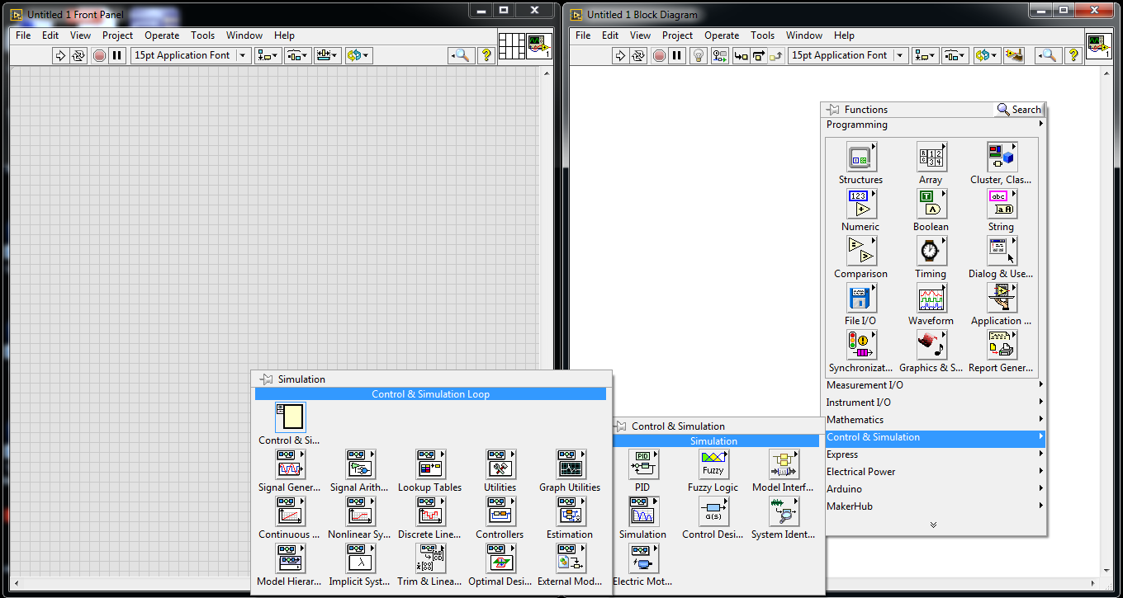Expand the Mathematics category

click(x=935, y=420)
